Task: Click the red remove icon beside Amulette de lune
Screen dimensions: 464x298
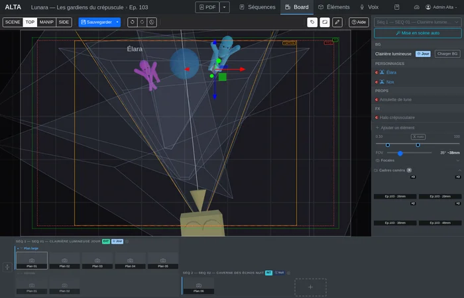Action: click(x=377, y=99)
